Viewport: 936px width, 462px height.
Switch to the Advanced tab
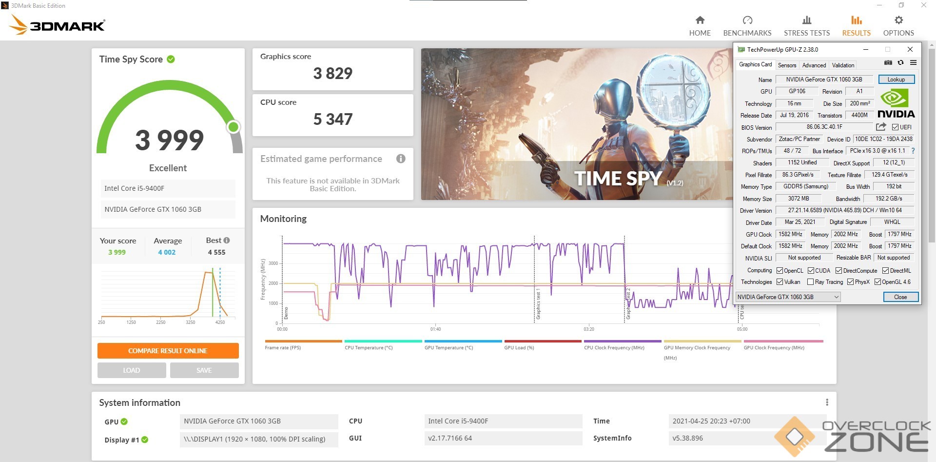(814, 65)
